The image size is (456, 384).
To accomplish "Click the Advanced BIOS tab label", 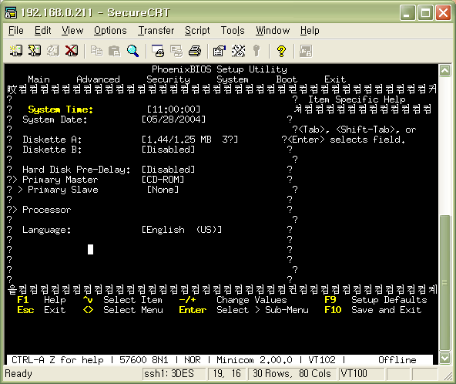I will 98,79.
